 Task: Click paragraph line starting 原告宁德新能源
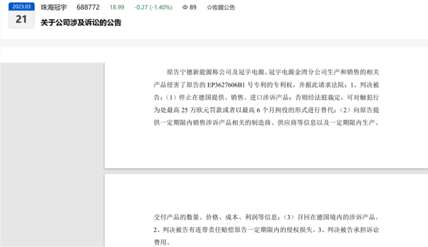(x=273, y=72)
